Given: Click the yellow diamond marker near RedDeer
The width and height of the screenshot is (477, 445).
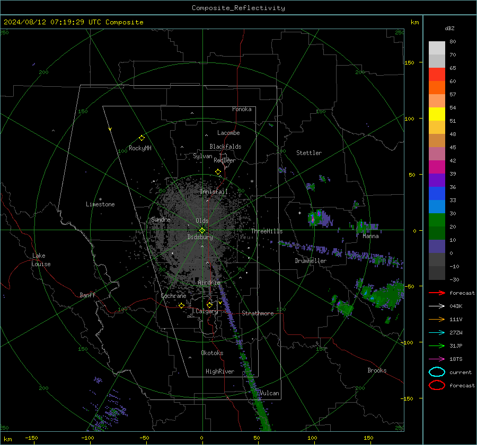Looking at the screenshot, I should (x=218, y=172).
